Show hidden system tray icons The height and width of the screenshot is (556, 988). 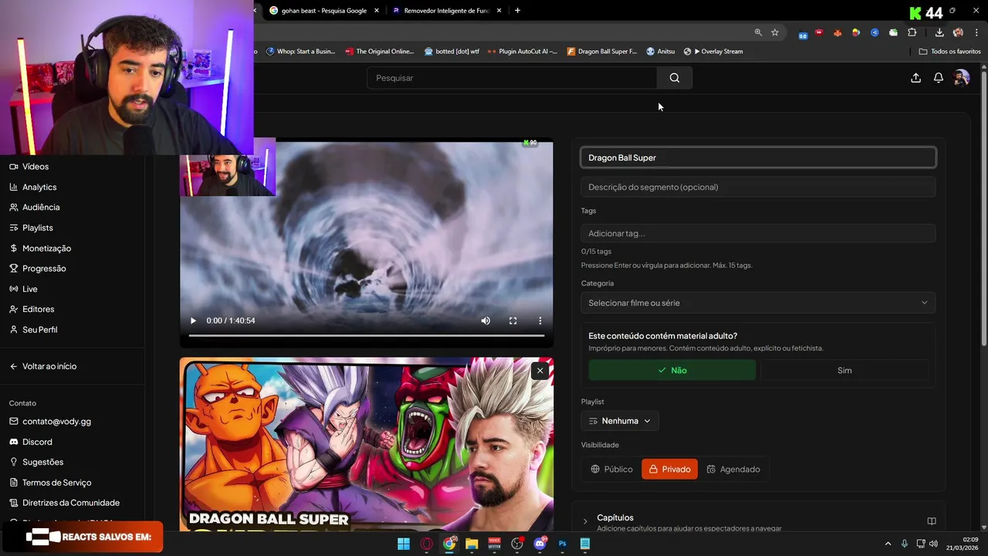(x=888, y=544)
